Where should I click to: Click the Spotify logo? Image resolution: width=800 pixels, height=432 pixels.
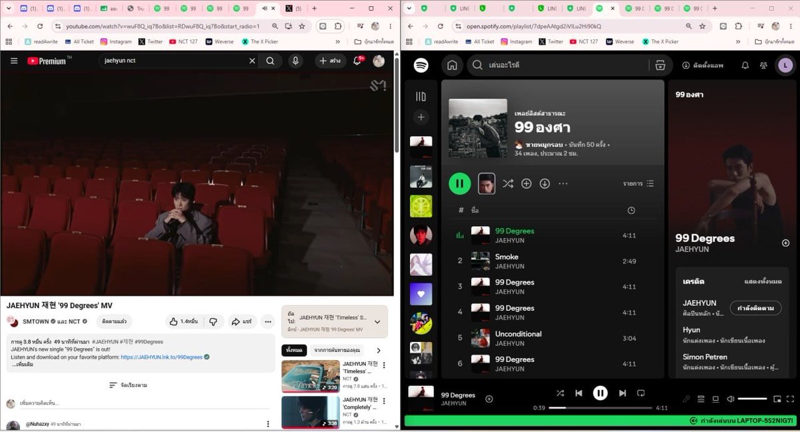point(421,65)
